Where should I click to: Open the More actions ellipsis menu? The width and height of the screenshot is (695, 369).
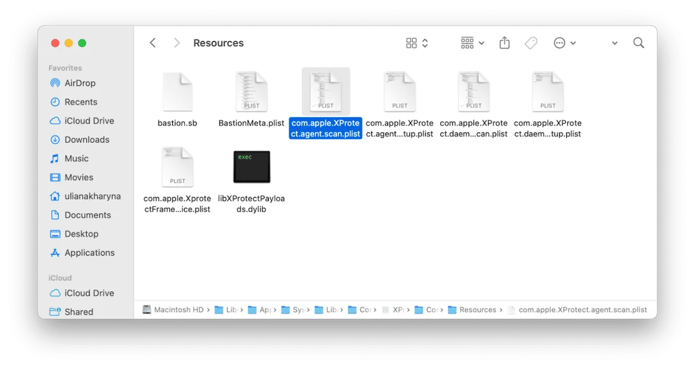(x=565, y=43)
